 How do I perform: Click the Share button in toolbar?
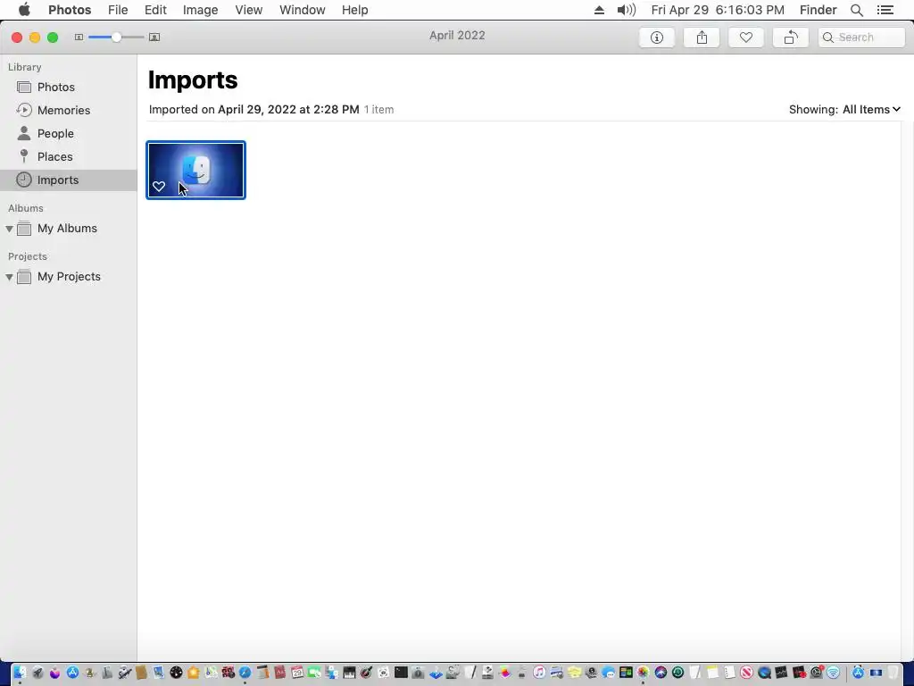tap(702, 38)
